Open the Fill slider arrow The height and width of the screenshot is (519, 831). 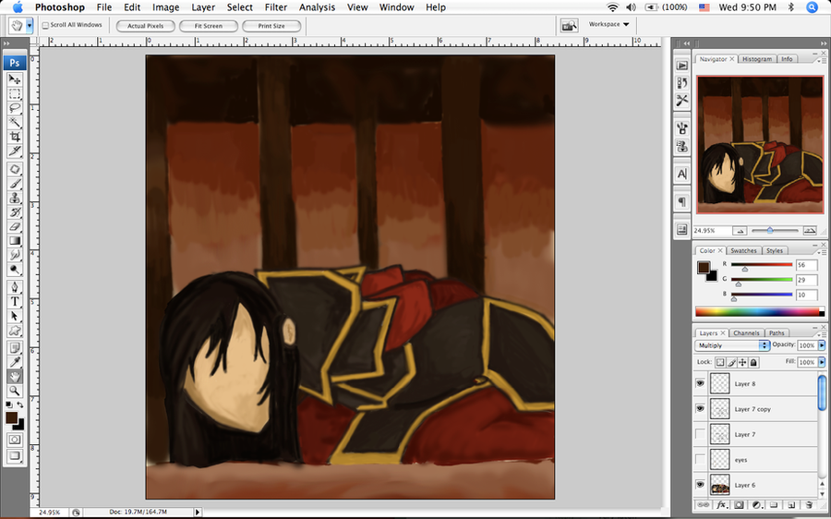[x=822, y=362]
